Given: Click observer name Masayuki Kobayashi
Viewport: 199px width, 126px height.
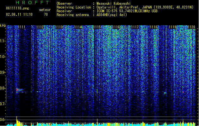Looking at the screenshot, I should pyautogui.click(x=114, y=3).
